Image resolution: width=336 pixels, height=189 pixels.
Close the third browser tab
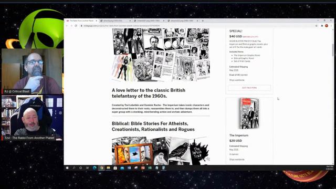[x=164, y=21]
